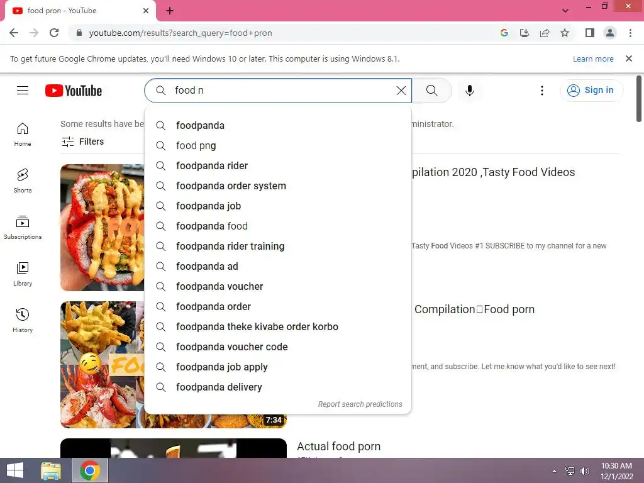The image size is (644, 483).
Task: Click inside the 'food n' search field
Action: [x=278, y=91]
